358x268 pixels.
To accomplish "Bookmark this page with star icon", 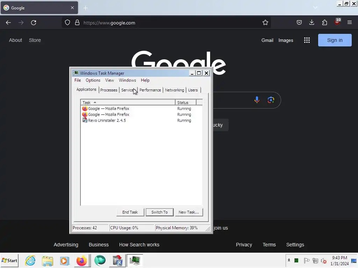I will (x=265, y=23).
